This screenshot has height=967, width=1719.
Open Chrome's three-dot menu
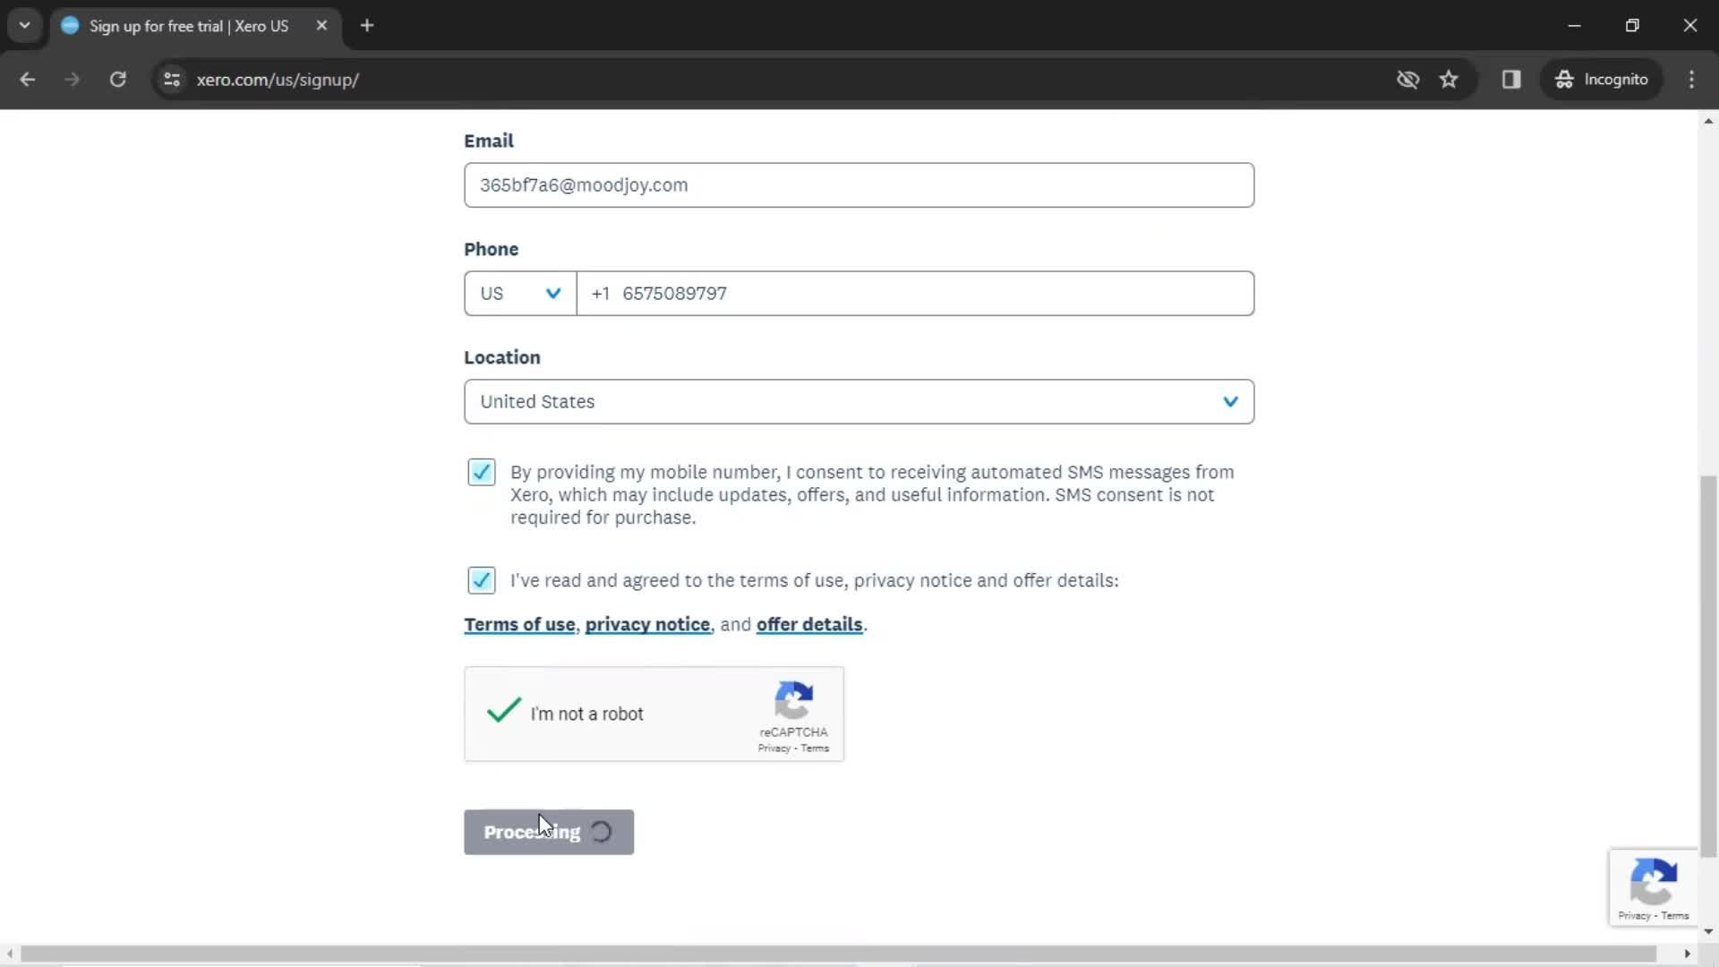1691,80
